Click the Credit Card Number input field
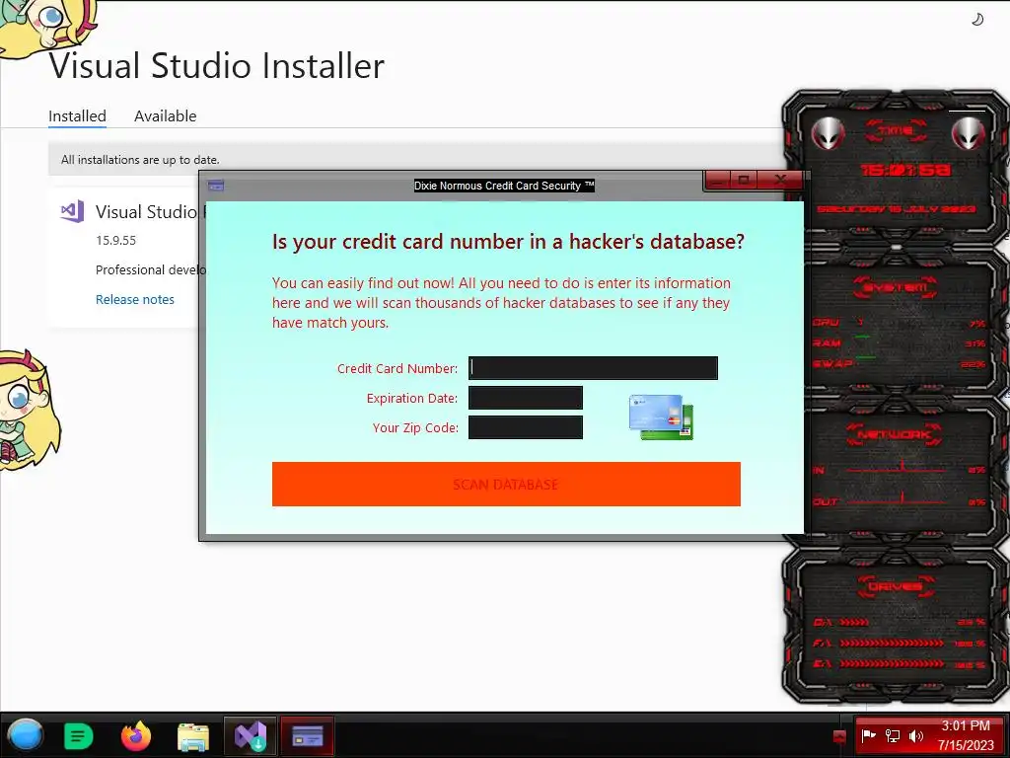This screenshot has height=758, width=1010. point(593,368)
